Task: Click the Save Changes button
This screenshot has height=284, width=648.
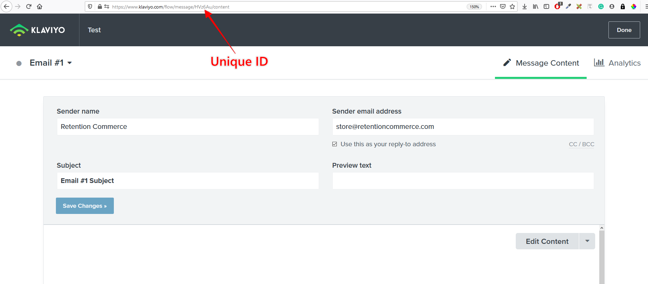Action: [x=85, y=206]
